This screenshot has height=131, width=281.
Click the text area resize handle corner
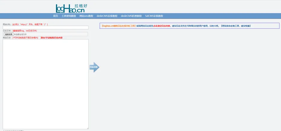(88, 128)
